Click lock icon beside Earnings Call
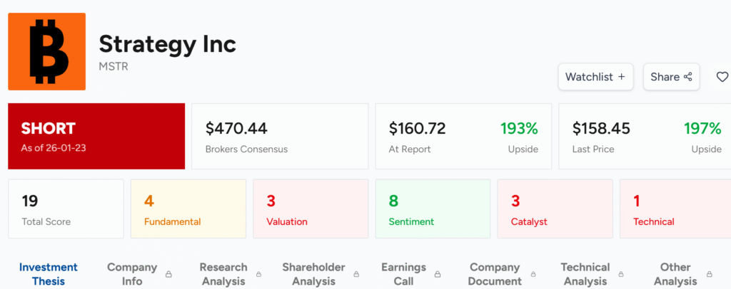The image size is (731, 289). [x=438, y=274]
